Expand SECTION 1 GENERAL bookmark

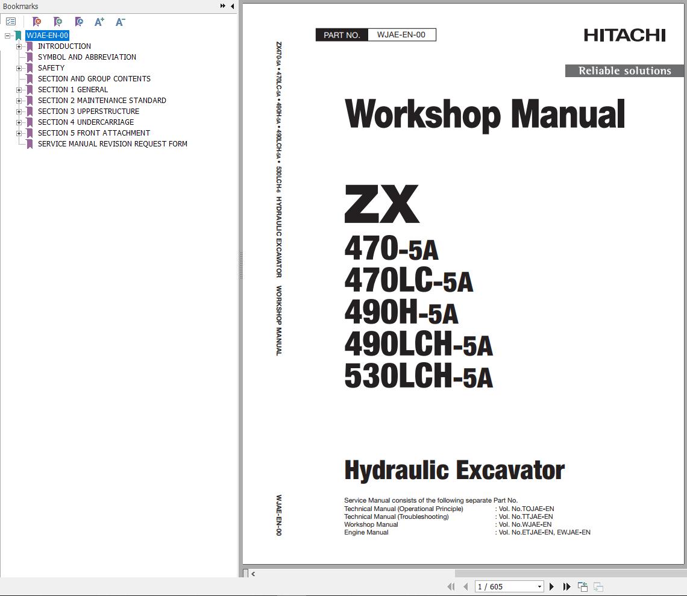pos(19,90)
